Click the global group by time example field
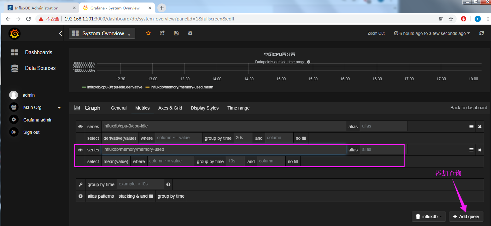 [140, 184]
